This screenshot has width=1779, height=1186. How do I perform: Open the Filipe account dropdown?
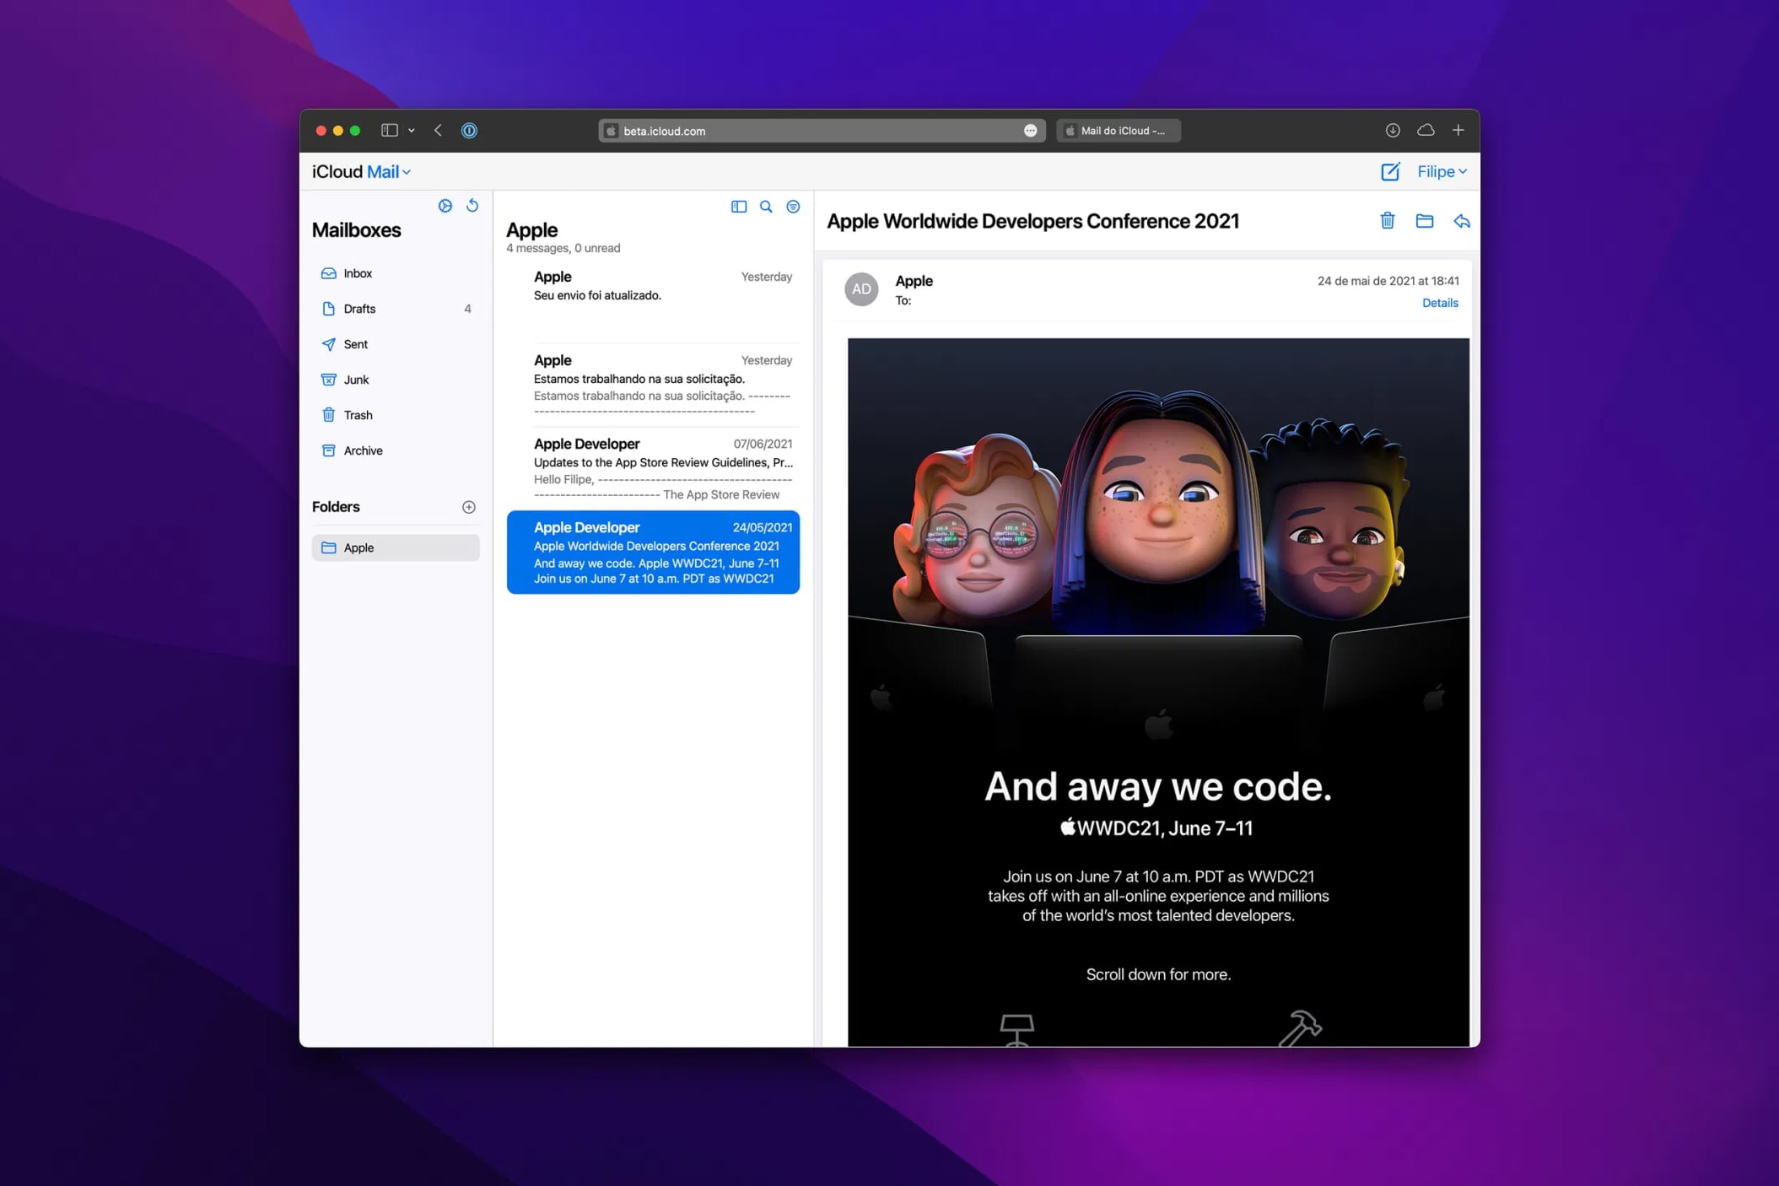click(1442, 172)
